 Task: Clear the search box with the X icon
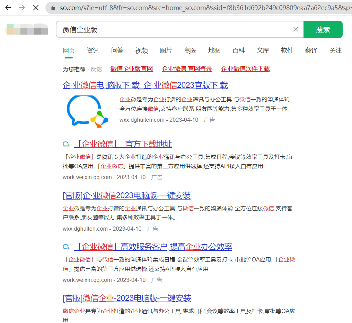coord(296,29)
